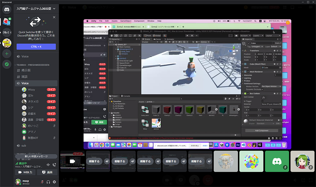
Task: Click the ライブ badge next to Wizzy
Action: (x=51, y=90)
